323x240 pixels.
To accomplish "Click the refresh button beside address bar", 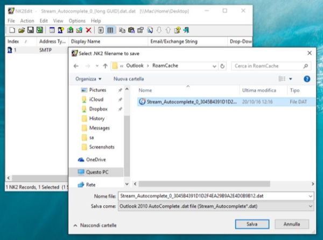I will coord(222,66).
